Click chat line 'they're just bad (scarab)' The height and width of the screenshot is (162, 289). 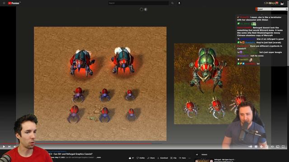click(269, 42)
